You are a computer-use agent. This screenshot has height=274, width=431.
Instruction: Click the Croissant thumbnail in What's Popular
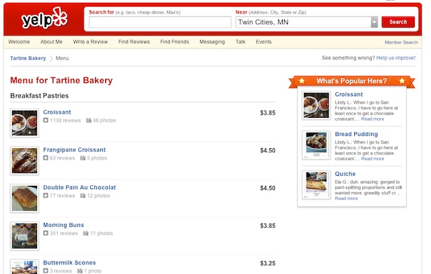tap(316, 105)
